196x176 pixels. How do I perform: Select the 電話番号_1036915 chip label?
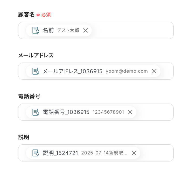[66, 112]
